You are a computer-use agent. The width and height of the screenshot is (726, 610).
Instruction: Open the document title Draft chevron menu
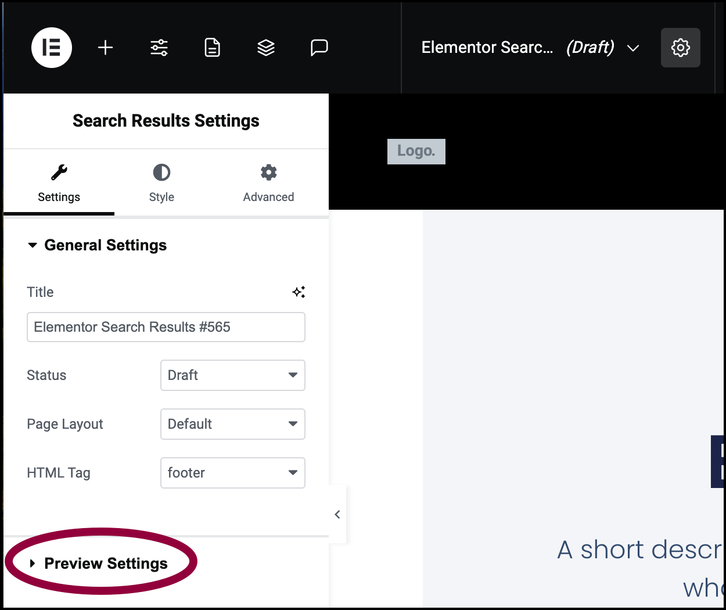[x=633, y=48]
